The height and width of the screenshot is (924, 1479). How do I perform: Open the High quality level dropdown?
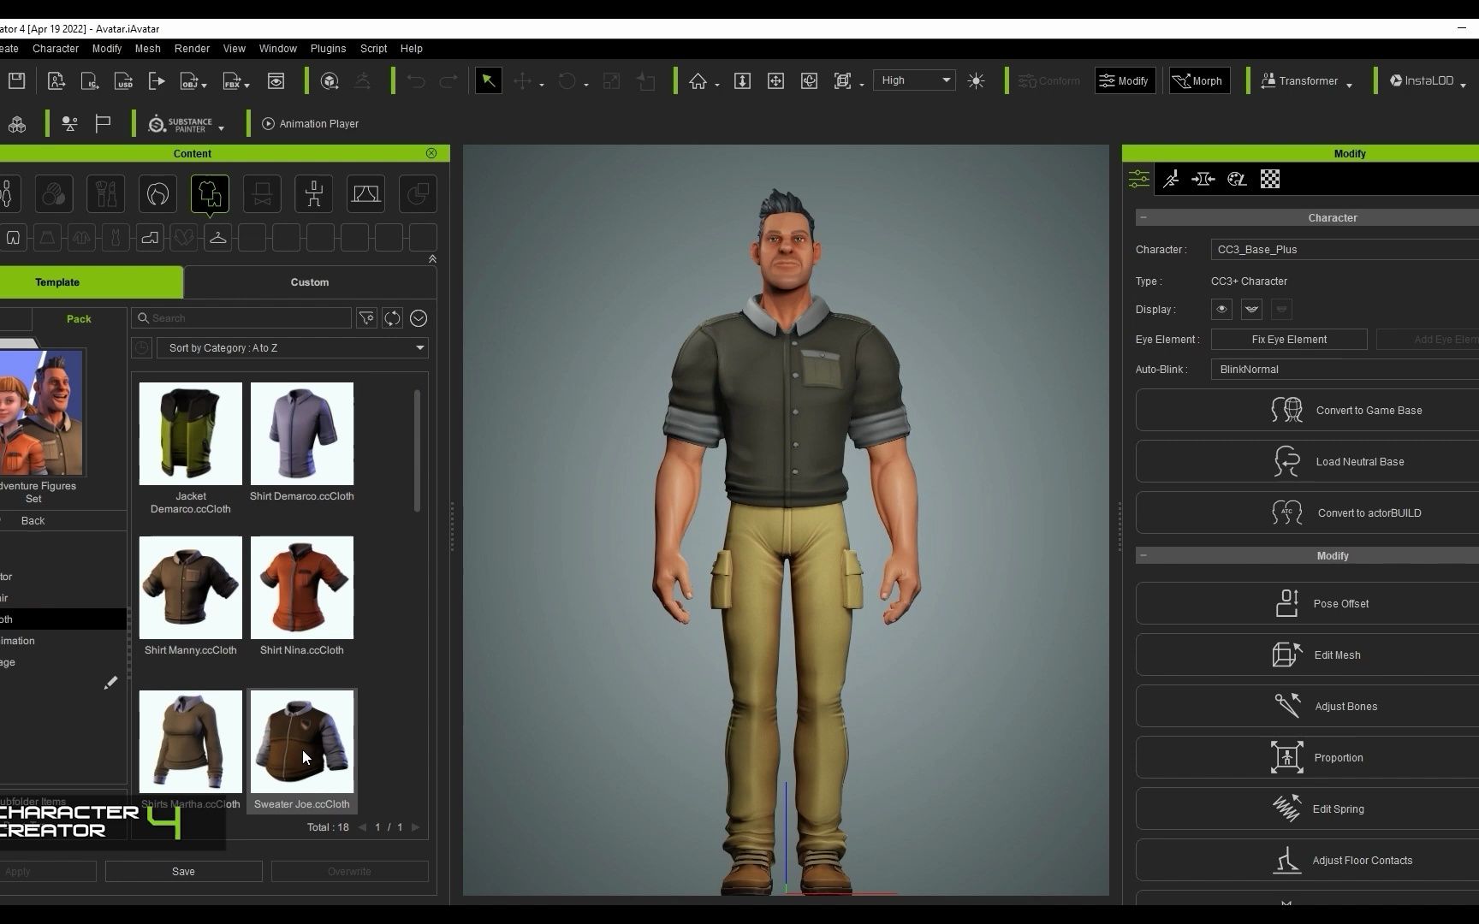click(x=913, y=80)
